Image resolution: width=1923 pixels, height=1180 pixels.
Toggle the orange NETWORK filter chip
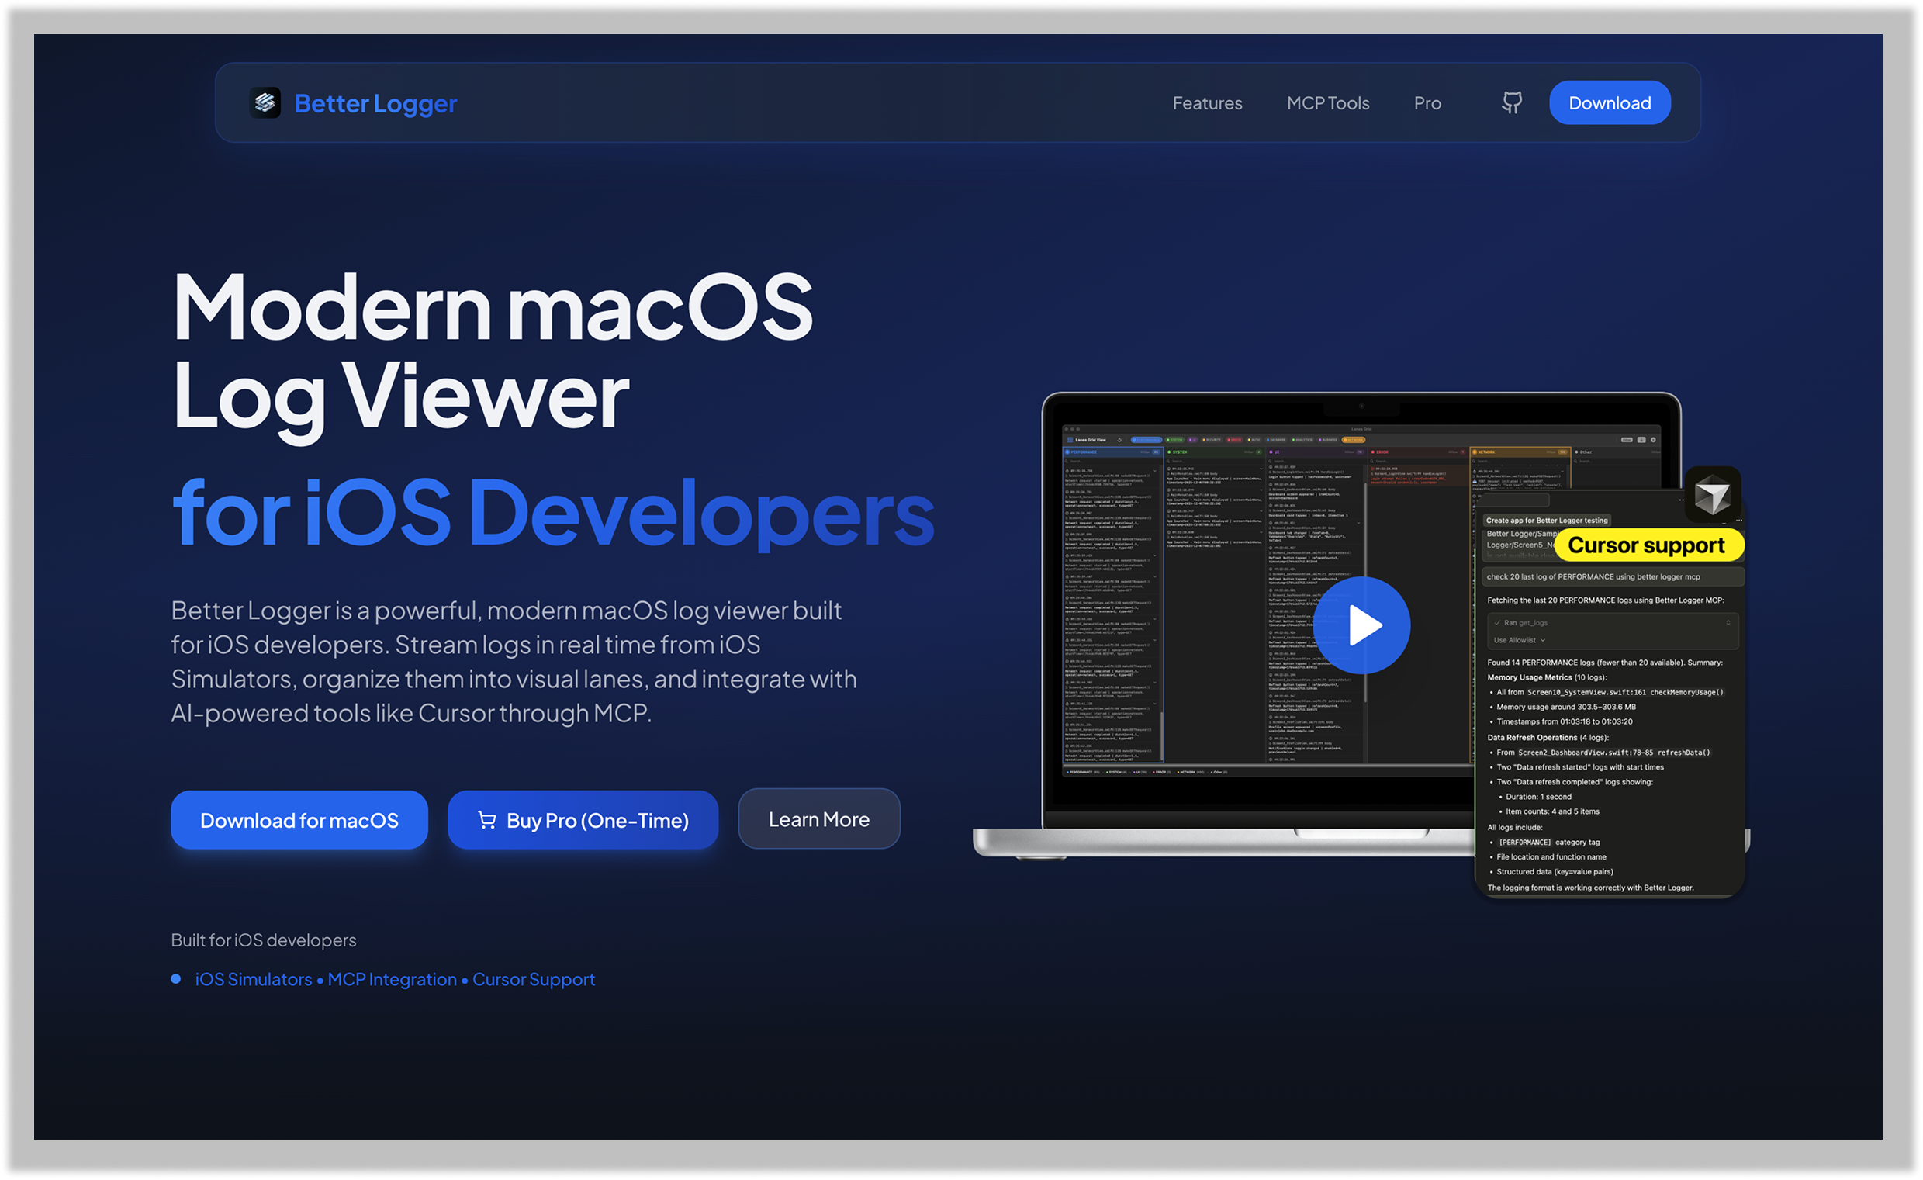tap(1354, 440)
